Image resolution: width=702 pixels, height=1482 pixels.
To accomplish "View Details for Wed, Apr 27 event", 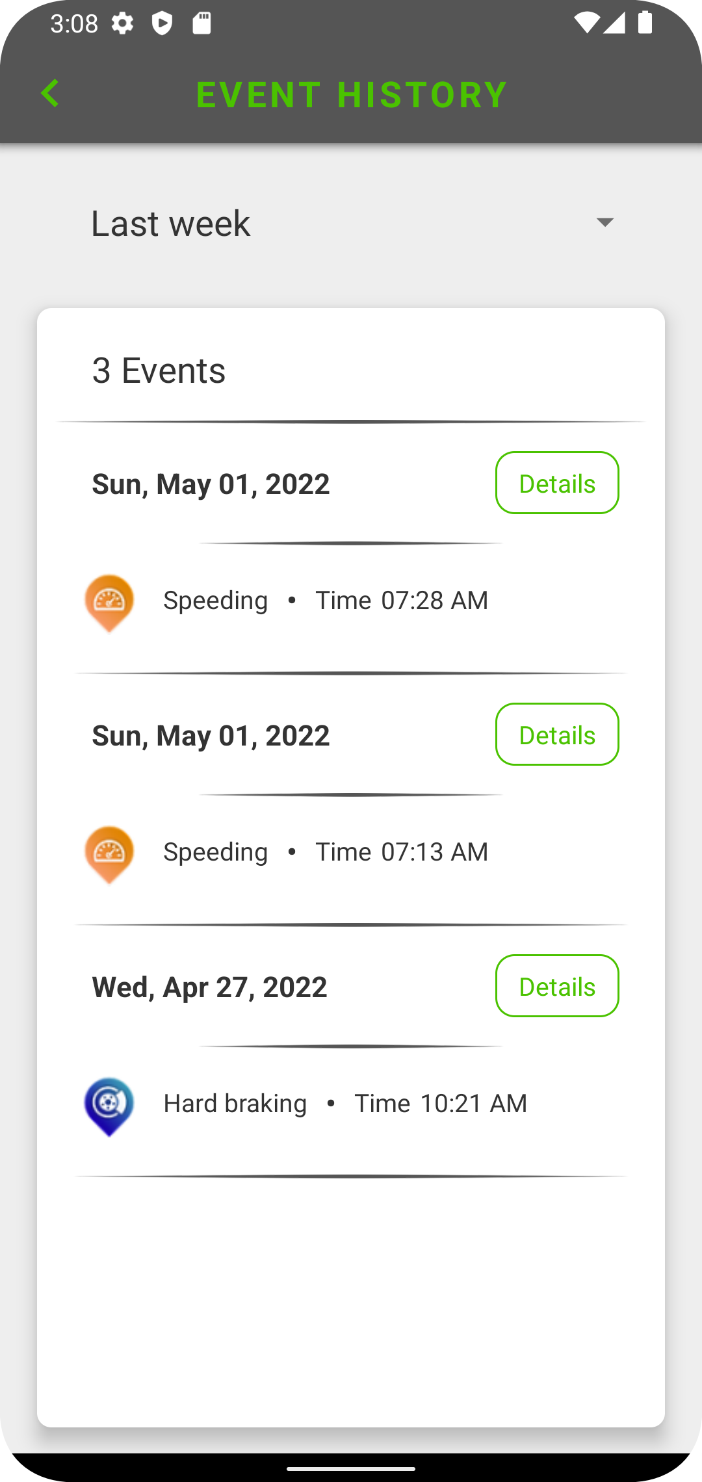I will click(x=557, y=986).
